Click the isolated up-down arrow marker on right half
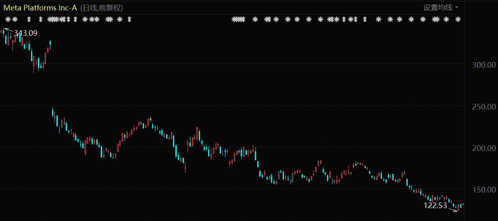The width and height of the screenshot is (498, 221). 365,19
